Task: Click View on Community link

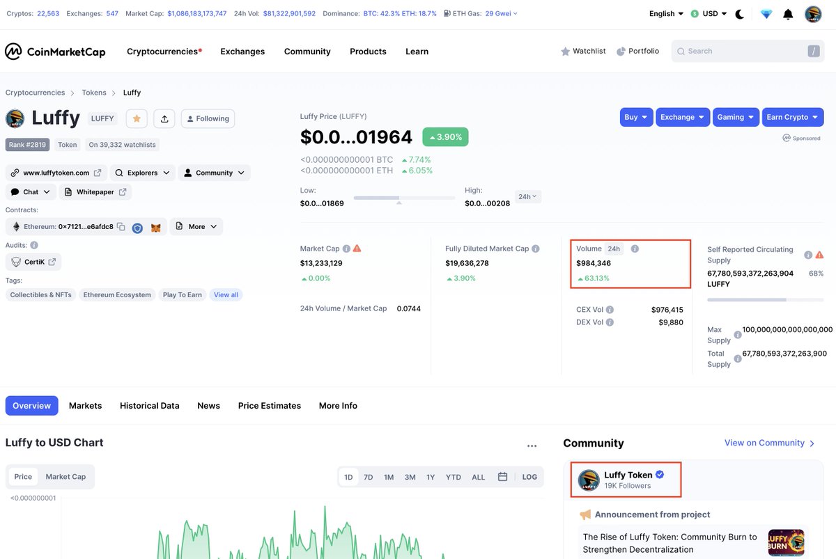Action: [x=770, y=443]
